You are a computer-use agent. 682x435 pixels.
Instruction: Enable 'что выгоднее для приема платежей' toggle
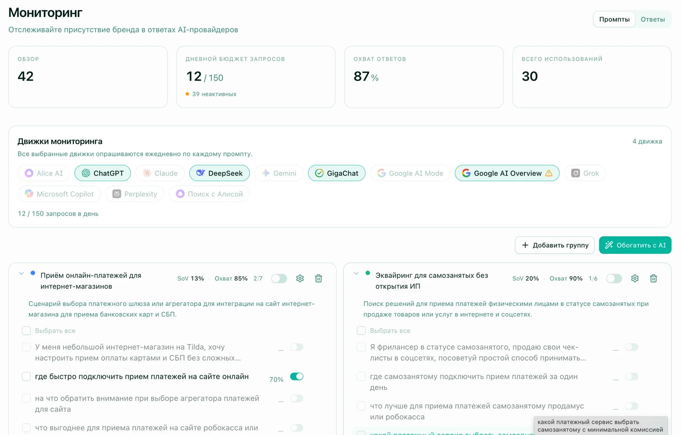(297, 428)
